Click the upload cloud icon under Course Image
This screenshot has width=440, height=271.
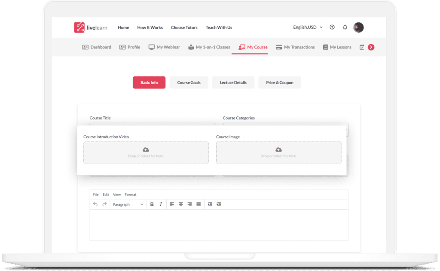278,149
